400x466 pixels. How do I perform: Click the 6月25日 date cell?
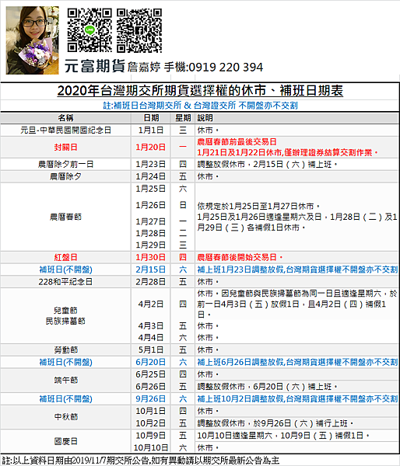[151, 374]
